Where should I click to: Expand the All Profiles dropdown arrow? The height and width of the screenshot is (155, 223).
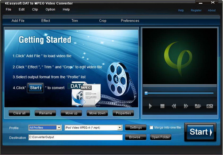click(59, 128)
